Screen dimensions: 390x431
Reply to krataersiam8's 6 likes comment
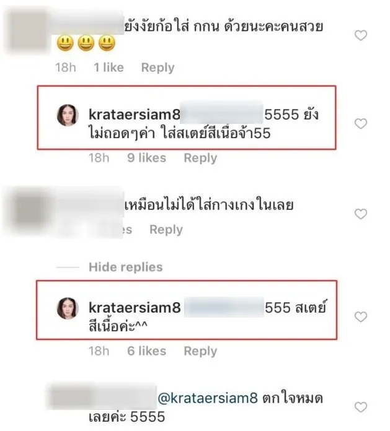[x=200, y=351]
